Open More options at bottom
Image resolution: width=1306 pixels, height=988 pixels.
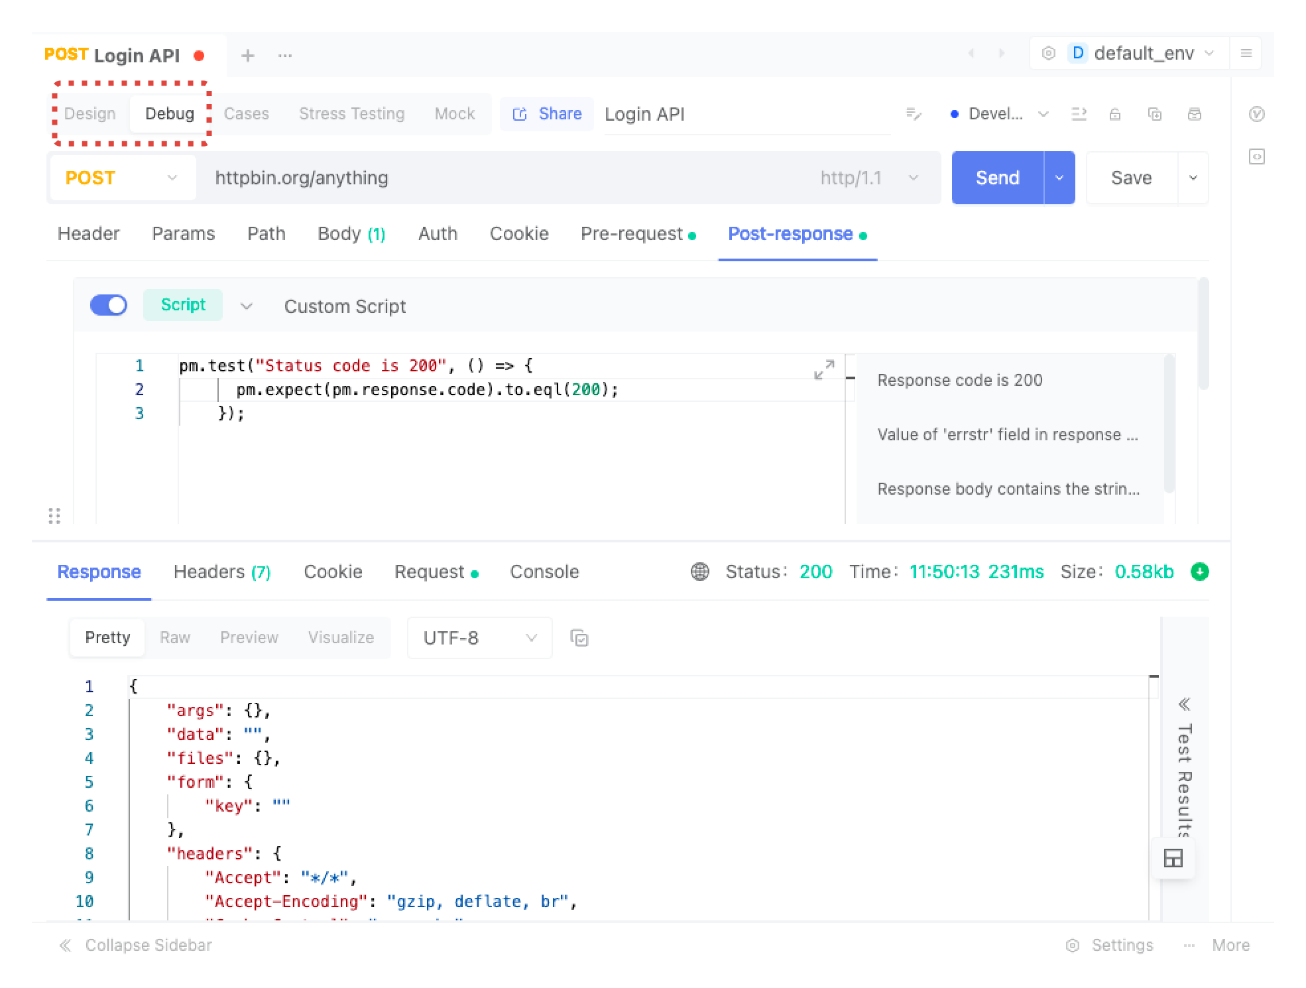[1217, 945]
